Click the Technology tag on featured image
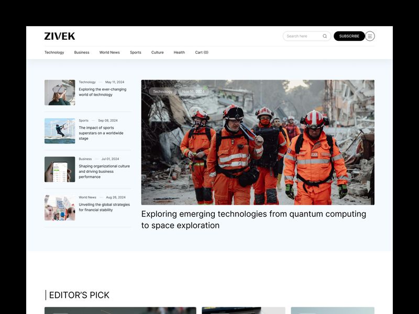419x314 pixels. [163, 92]
